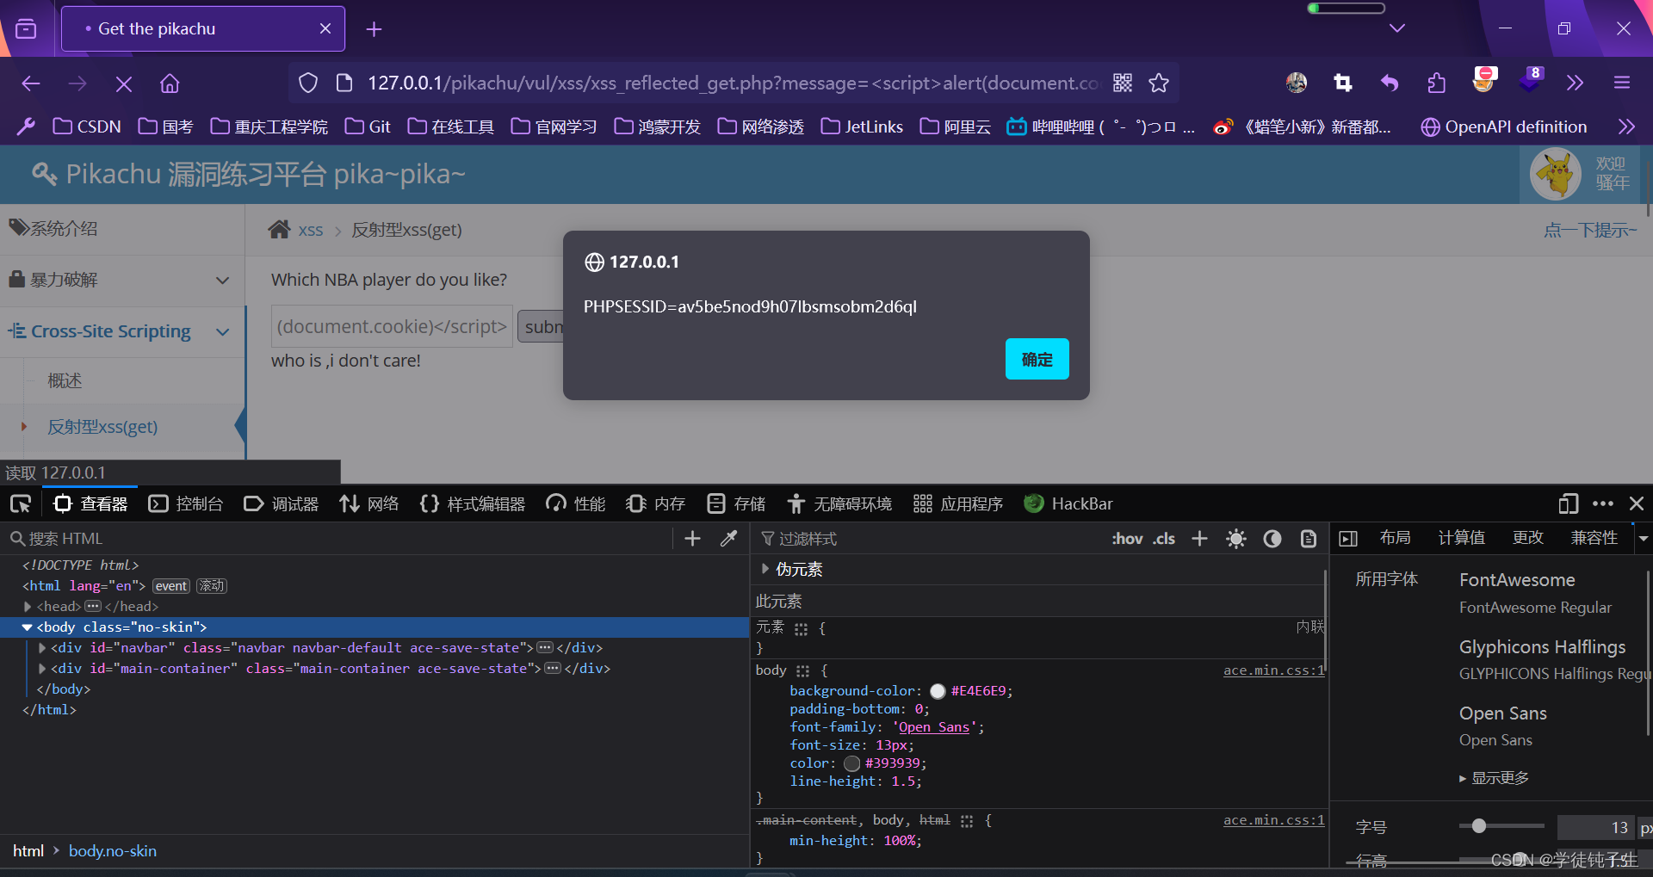1653x877 pixels.
Task: Bookmark this page with the star icon
Action: pyautogui.click(x=1159, y=83)
